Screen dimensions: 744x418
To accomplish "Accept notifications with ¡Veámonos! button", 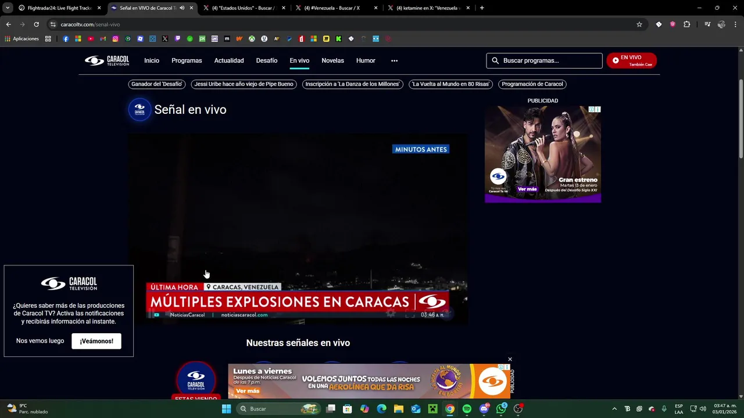I will 96,341.
